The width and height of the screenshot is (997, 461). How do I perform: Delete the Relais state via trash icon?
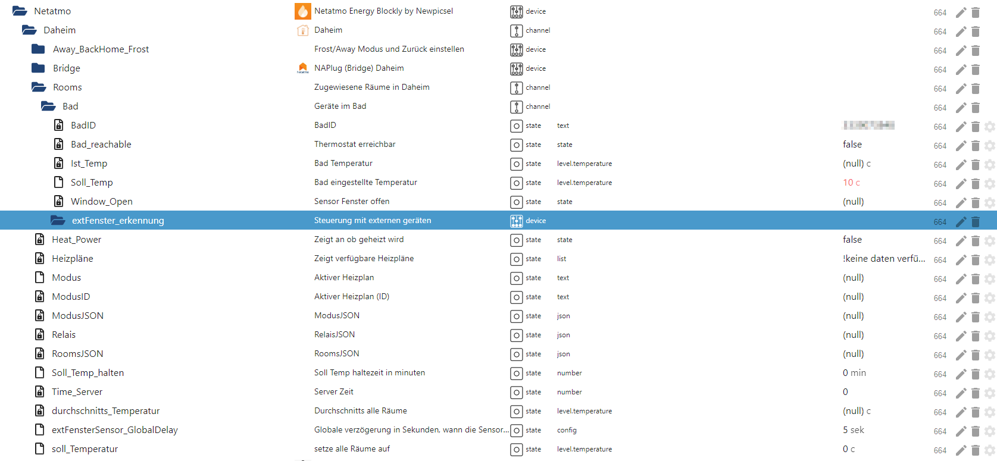(976, 336)
